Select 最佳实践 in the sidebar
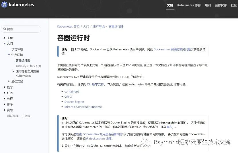Screen dimensions: 238x153 tap(17, 81)
